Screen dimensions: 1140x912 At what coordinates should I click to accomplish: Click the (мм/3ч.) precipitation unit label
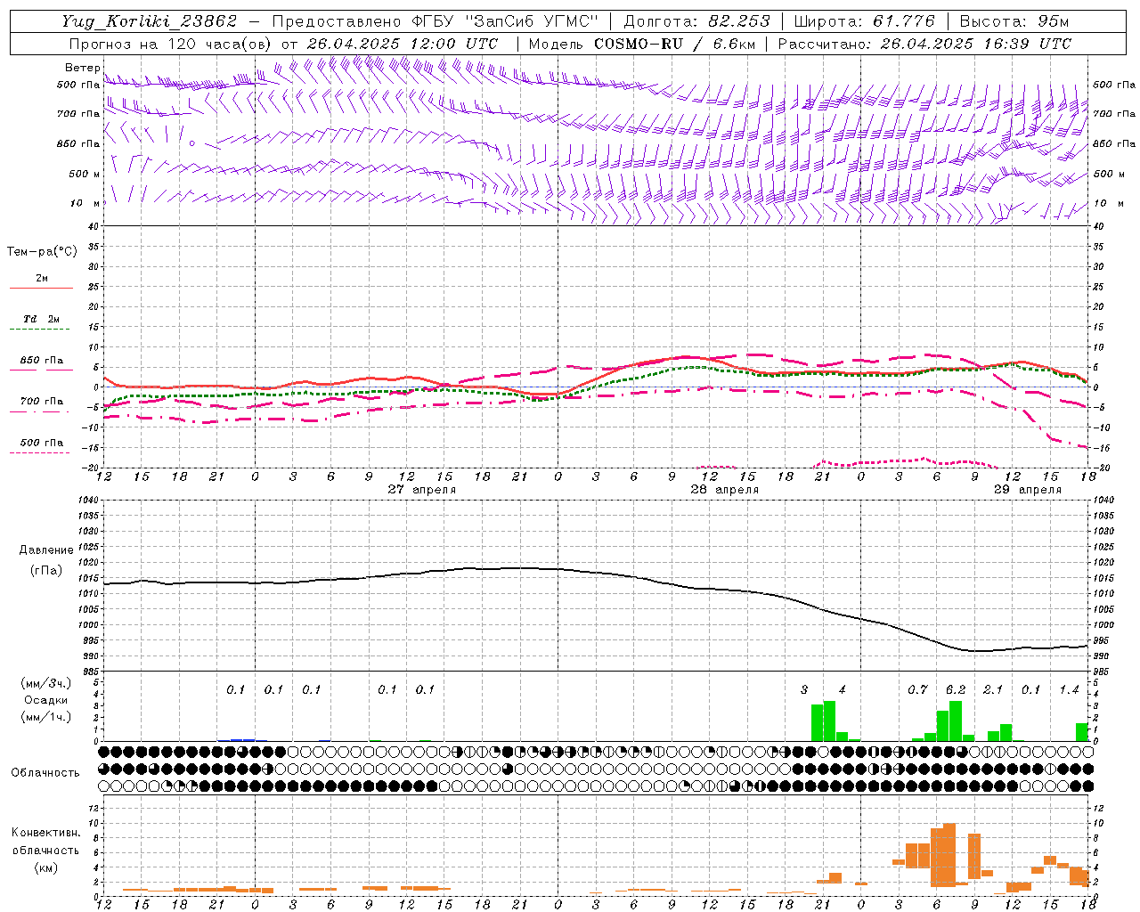point(46,683)
